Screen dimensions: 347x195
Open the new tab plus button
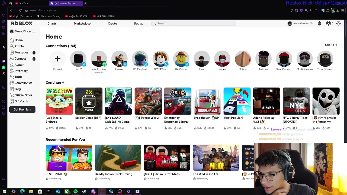[x=85, y=4]
